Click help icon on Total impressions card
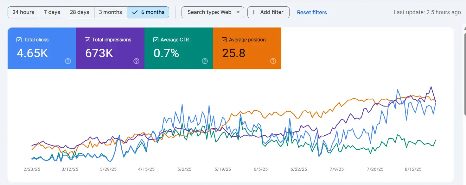The height and width of the screenshot is (185, 466). tap(136, 61)
